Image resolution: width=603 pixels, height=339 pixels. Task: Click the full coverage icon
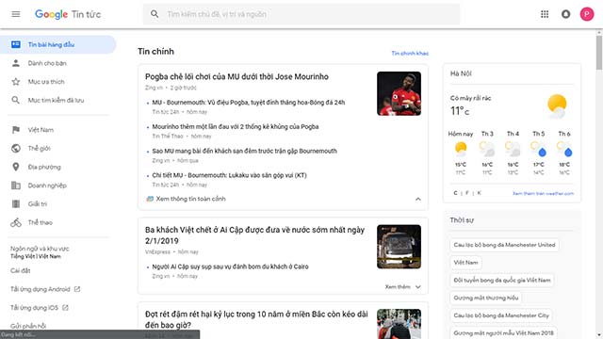coord(150,199)
